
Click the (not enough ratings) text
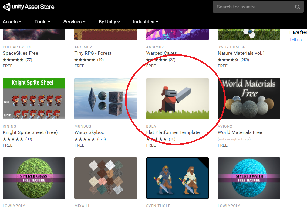pos(234,139)
